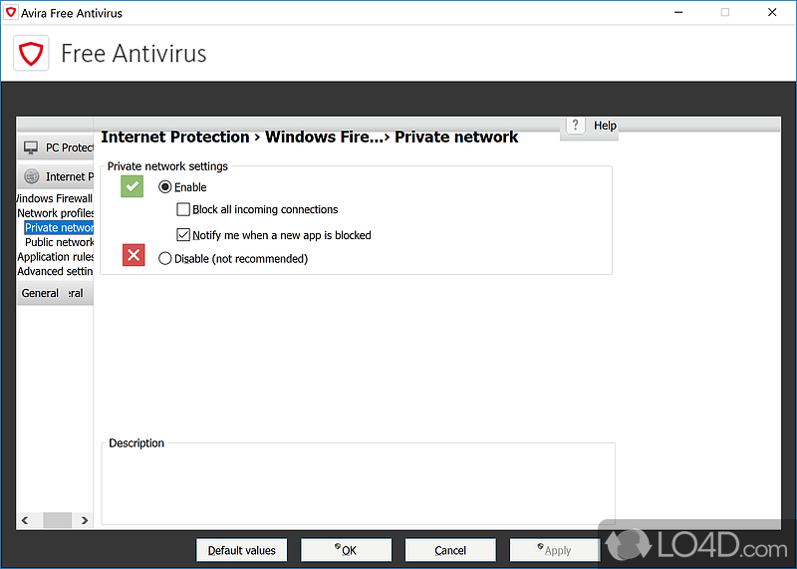Click the Cancel button
Screen dimensions: 797x569
point(450,550)
